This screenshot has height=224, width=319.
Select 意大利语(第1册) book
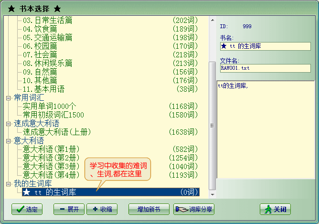(x=51, y=149)
